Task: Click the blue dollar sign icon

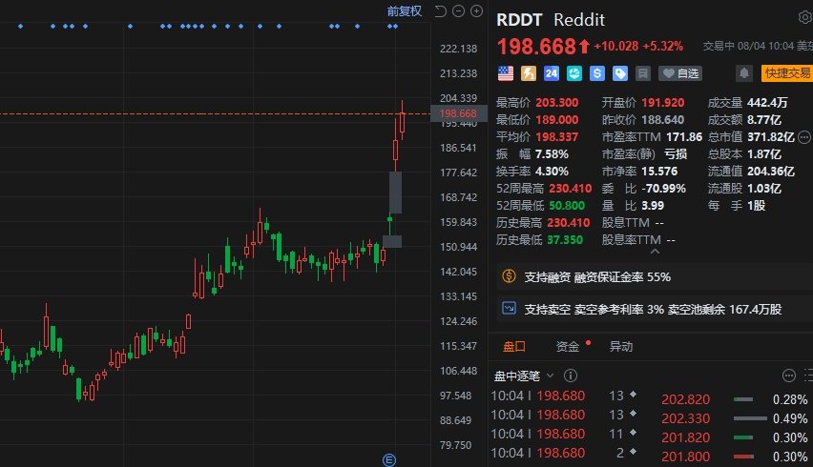Action: (596, 73)
